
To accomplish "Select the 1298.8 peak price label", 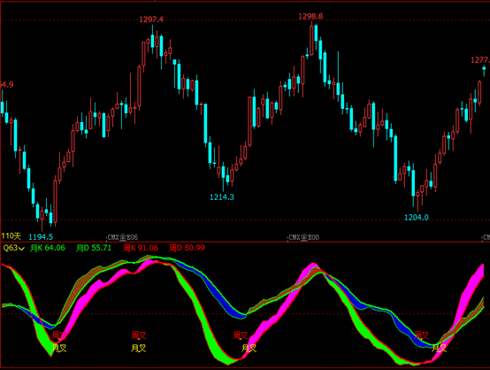I will click(x=310, y=16).
